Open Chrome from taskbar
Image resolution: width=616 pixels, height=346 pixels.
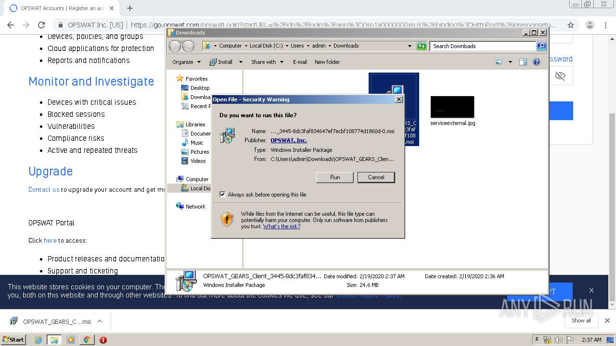pos(87,340)
